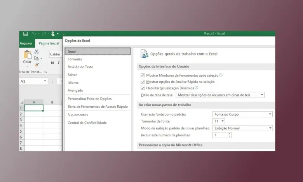
Task: Open Personalizar Faixa de Opções
Action: [x=98, y=99]
